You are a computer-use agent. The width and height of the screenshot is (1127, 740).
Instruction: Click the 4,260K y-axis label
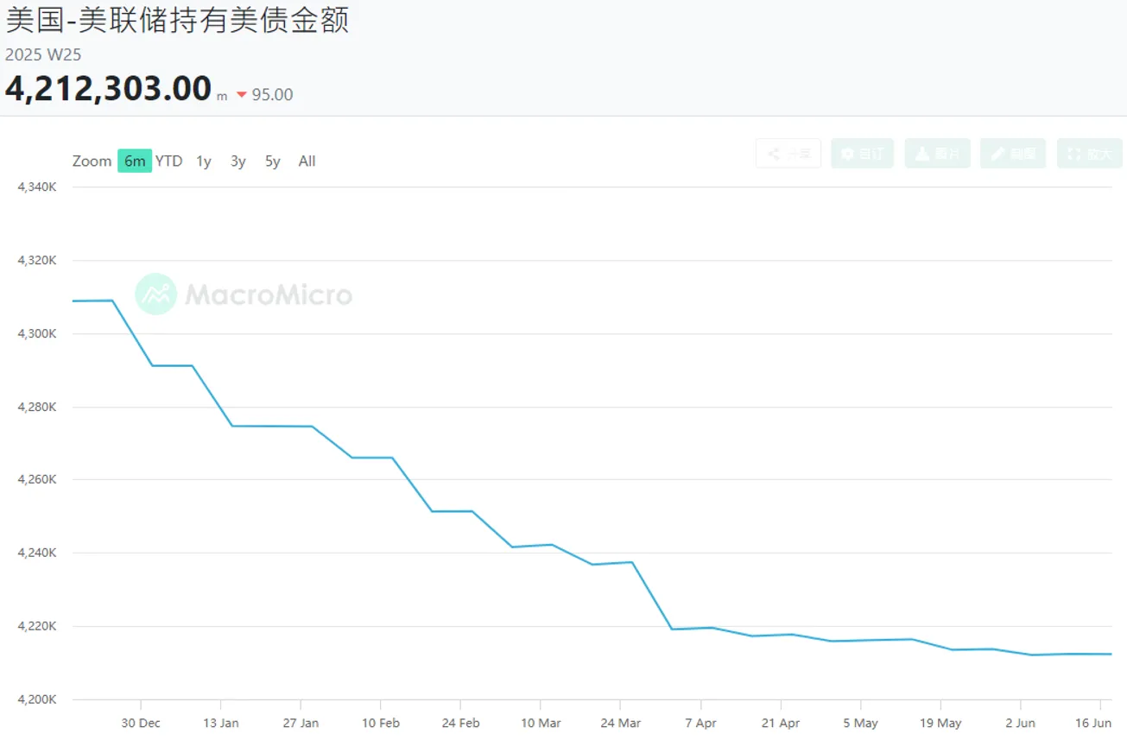36,479
